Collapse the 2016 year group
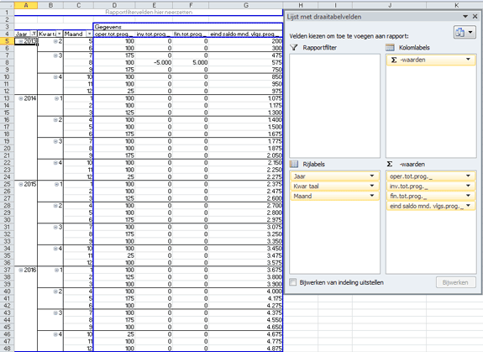 [x=21, y=270]
